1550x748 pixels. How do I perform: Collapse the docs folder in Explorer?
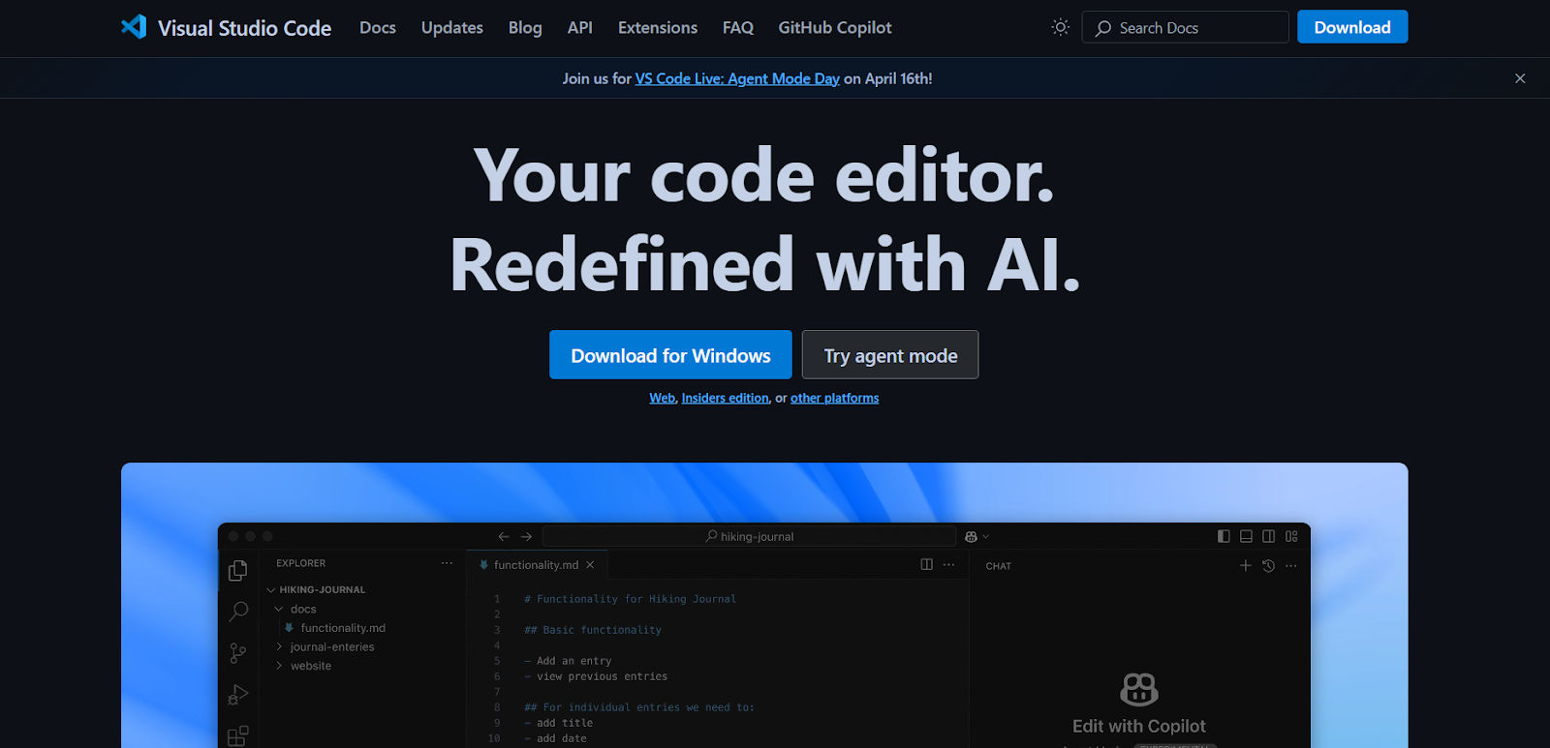click(279, 609)
